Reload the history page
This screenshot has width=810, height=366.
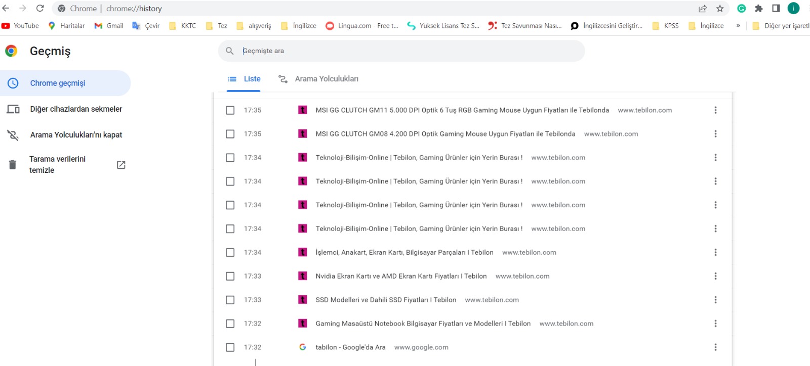point(40,8)
